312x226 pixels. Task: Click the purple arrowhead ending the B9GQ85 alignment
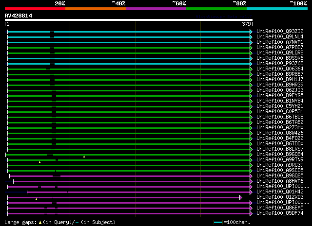tap(251, 176)
